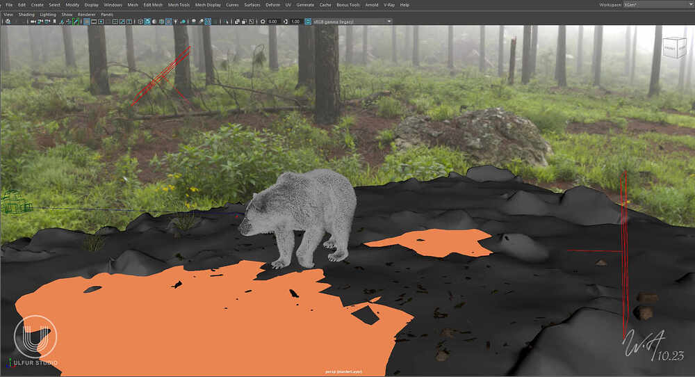
Task: Open Camera Attributes from panel toolbar
Action: click(x=47, y=22)
